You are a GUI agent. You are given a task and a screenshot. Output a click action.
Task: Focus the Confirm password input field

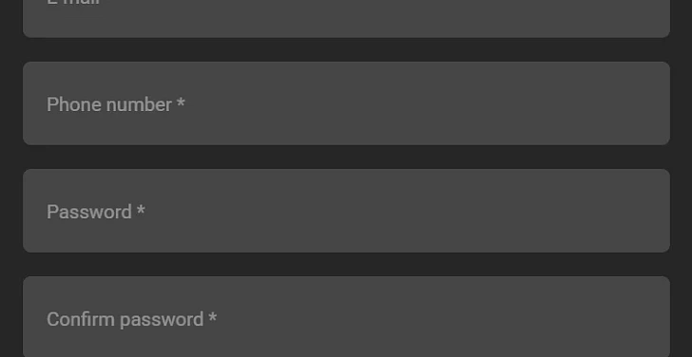point(346,316)
